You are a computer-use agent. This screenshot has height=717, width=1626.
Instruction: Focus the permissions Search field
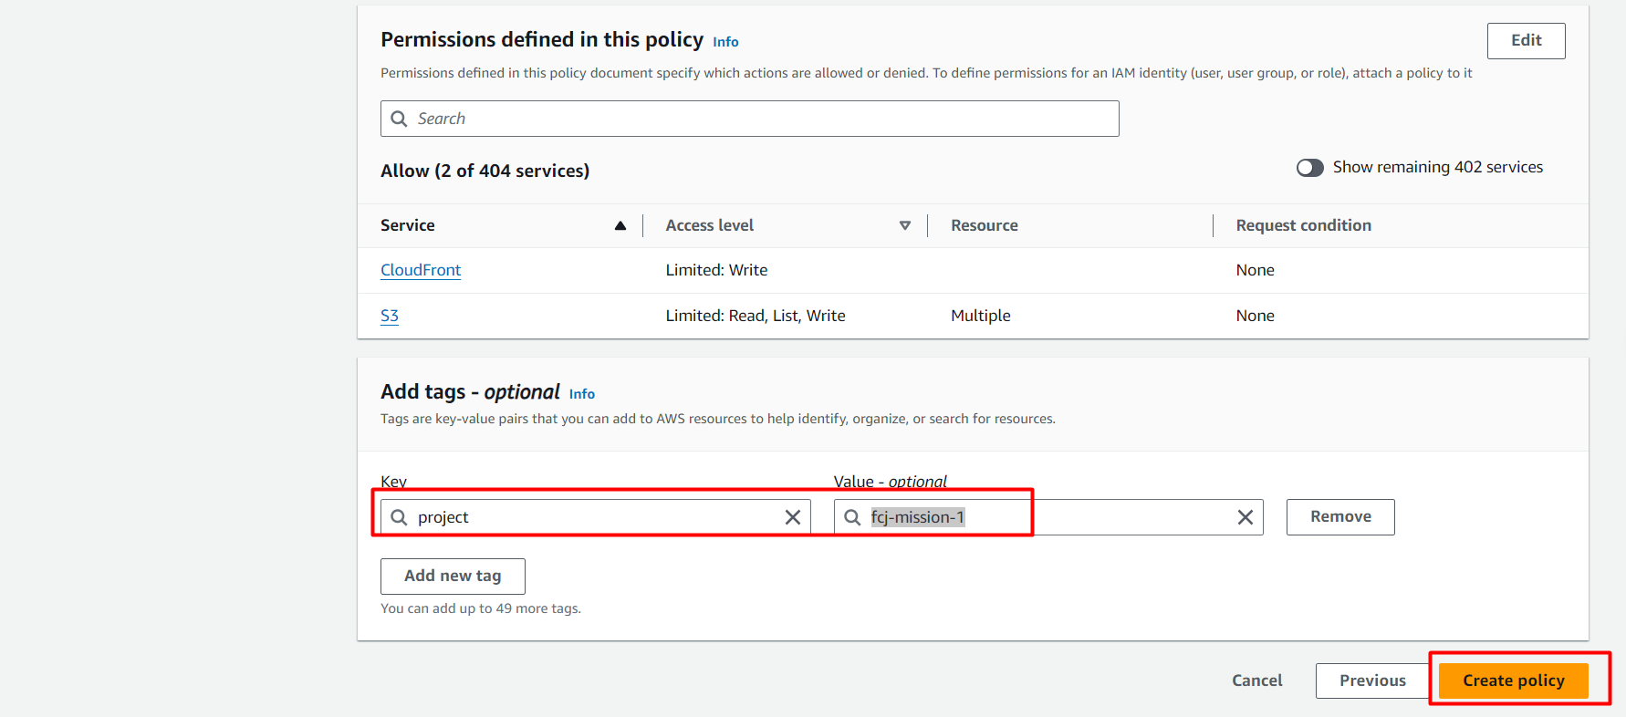[749, 119]
